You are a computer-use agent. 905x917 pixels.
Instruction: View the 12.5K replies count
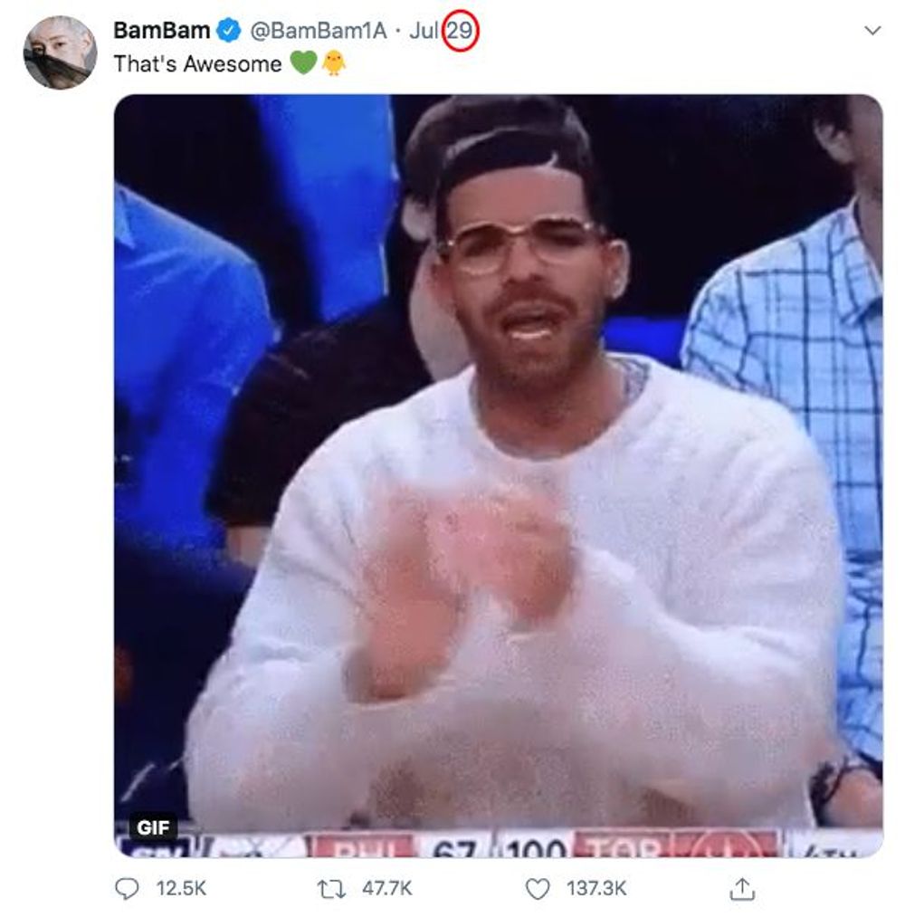click(x=181, y=889)
